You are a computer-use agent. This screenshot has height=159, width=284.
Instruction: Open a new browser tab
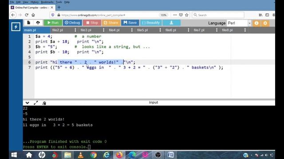tap(59, 8)
